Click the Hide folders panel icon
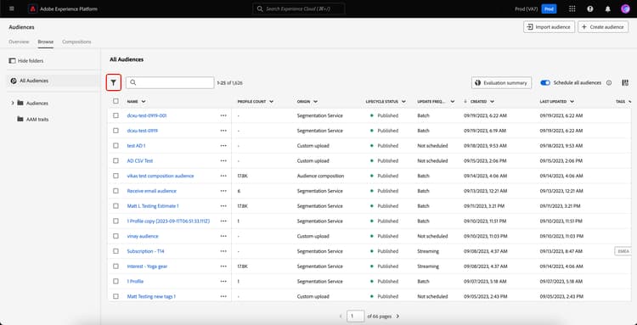 pos(12,61)
